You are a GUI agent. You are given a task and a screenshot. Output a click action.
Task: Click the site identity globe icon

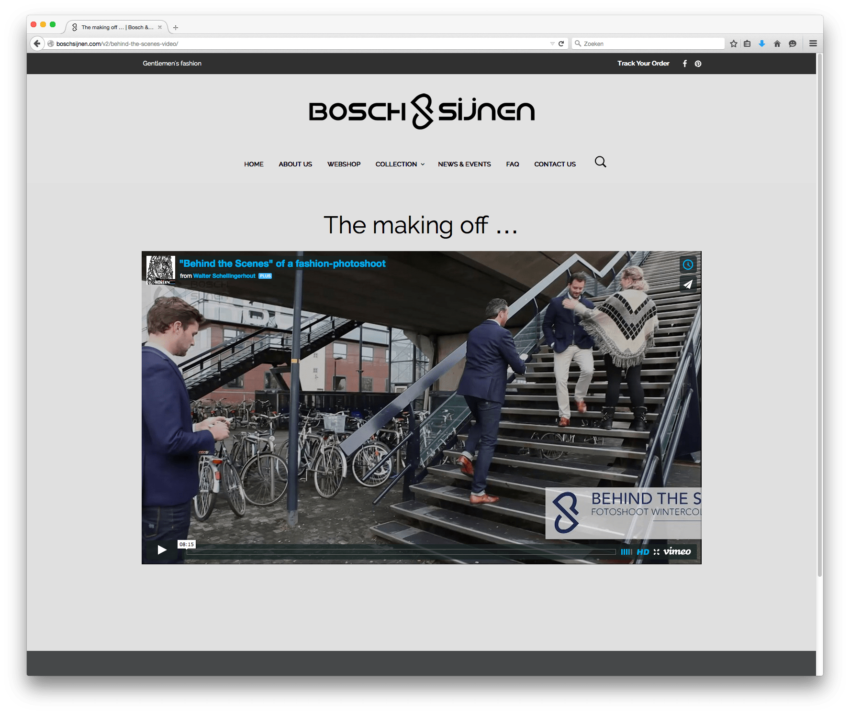pos(51,44)
